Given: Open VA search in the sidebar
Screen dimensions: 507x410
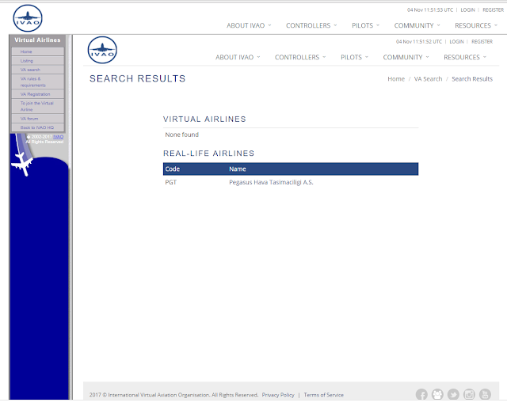Looking at the screenshot, I should [37, 70].
